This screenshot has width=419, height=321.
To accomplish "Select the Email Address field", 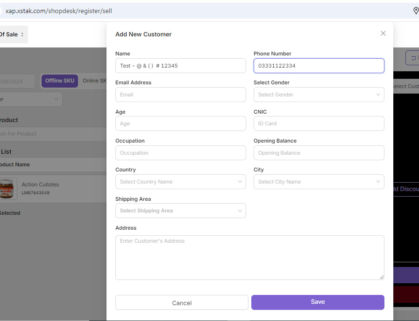I will 180,95.
